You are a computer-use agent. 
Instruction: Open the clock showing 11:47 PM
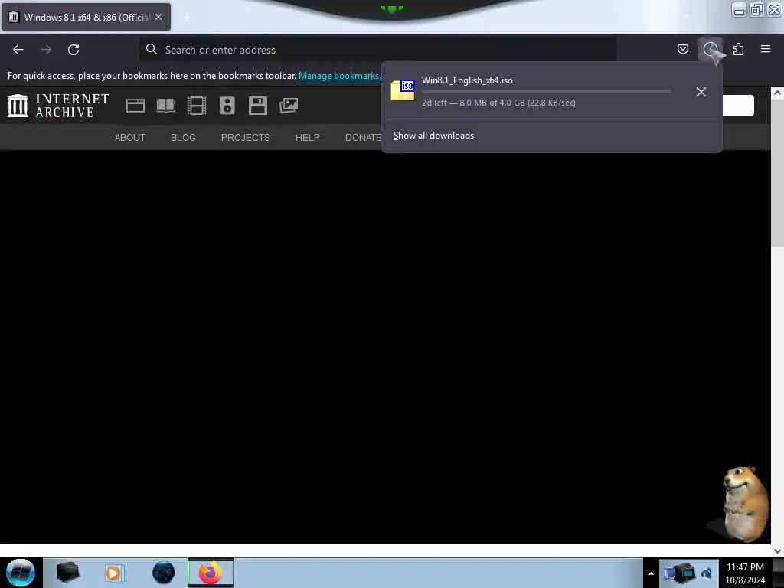coord(745,573)
